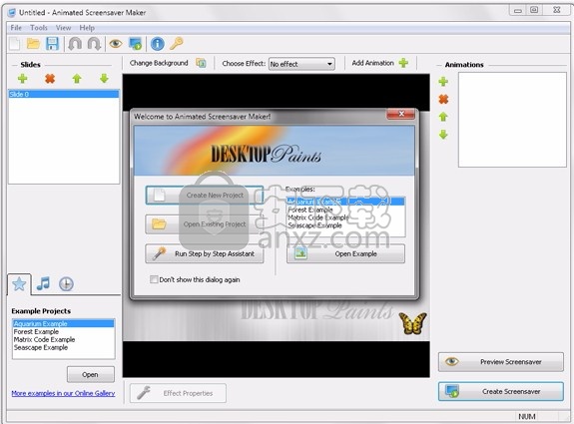Click the Add Animation green plus icon
This screenshot has width=574, height=424.
point(403,63)
